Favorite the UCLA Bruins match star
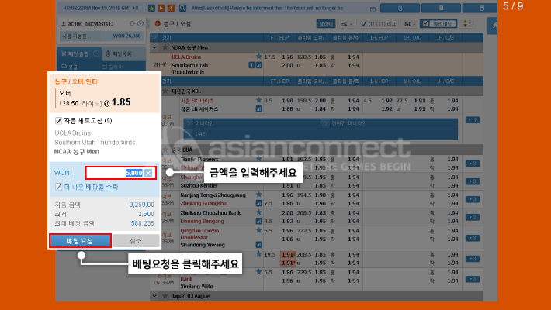The height and width of the screenshot is (310, 551). (x=259, y=57)
